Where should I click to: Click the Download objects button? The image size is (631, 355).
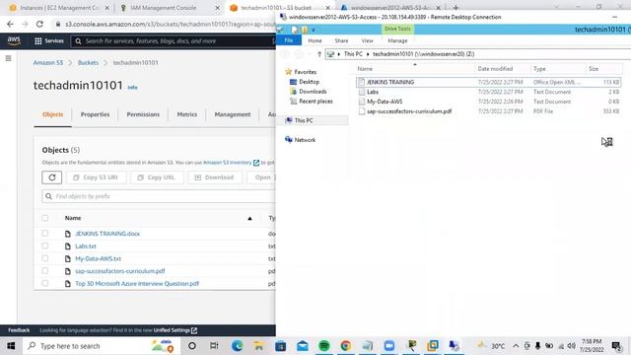[x=215, y=177]
